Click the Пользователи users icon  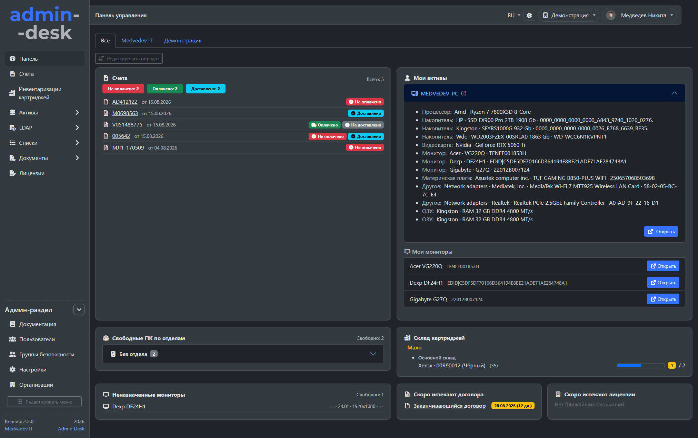point(12,339)
